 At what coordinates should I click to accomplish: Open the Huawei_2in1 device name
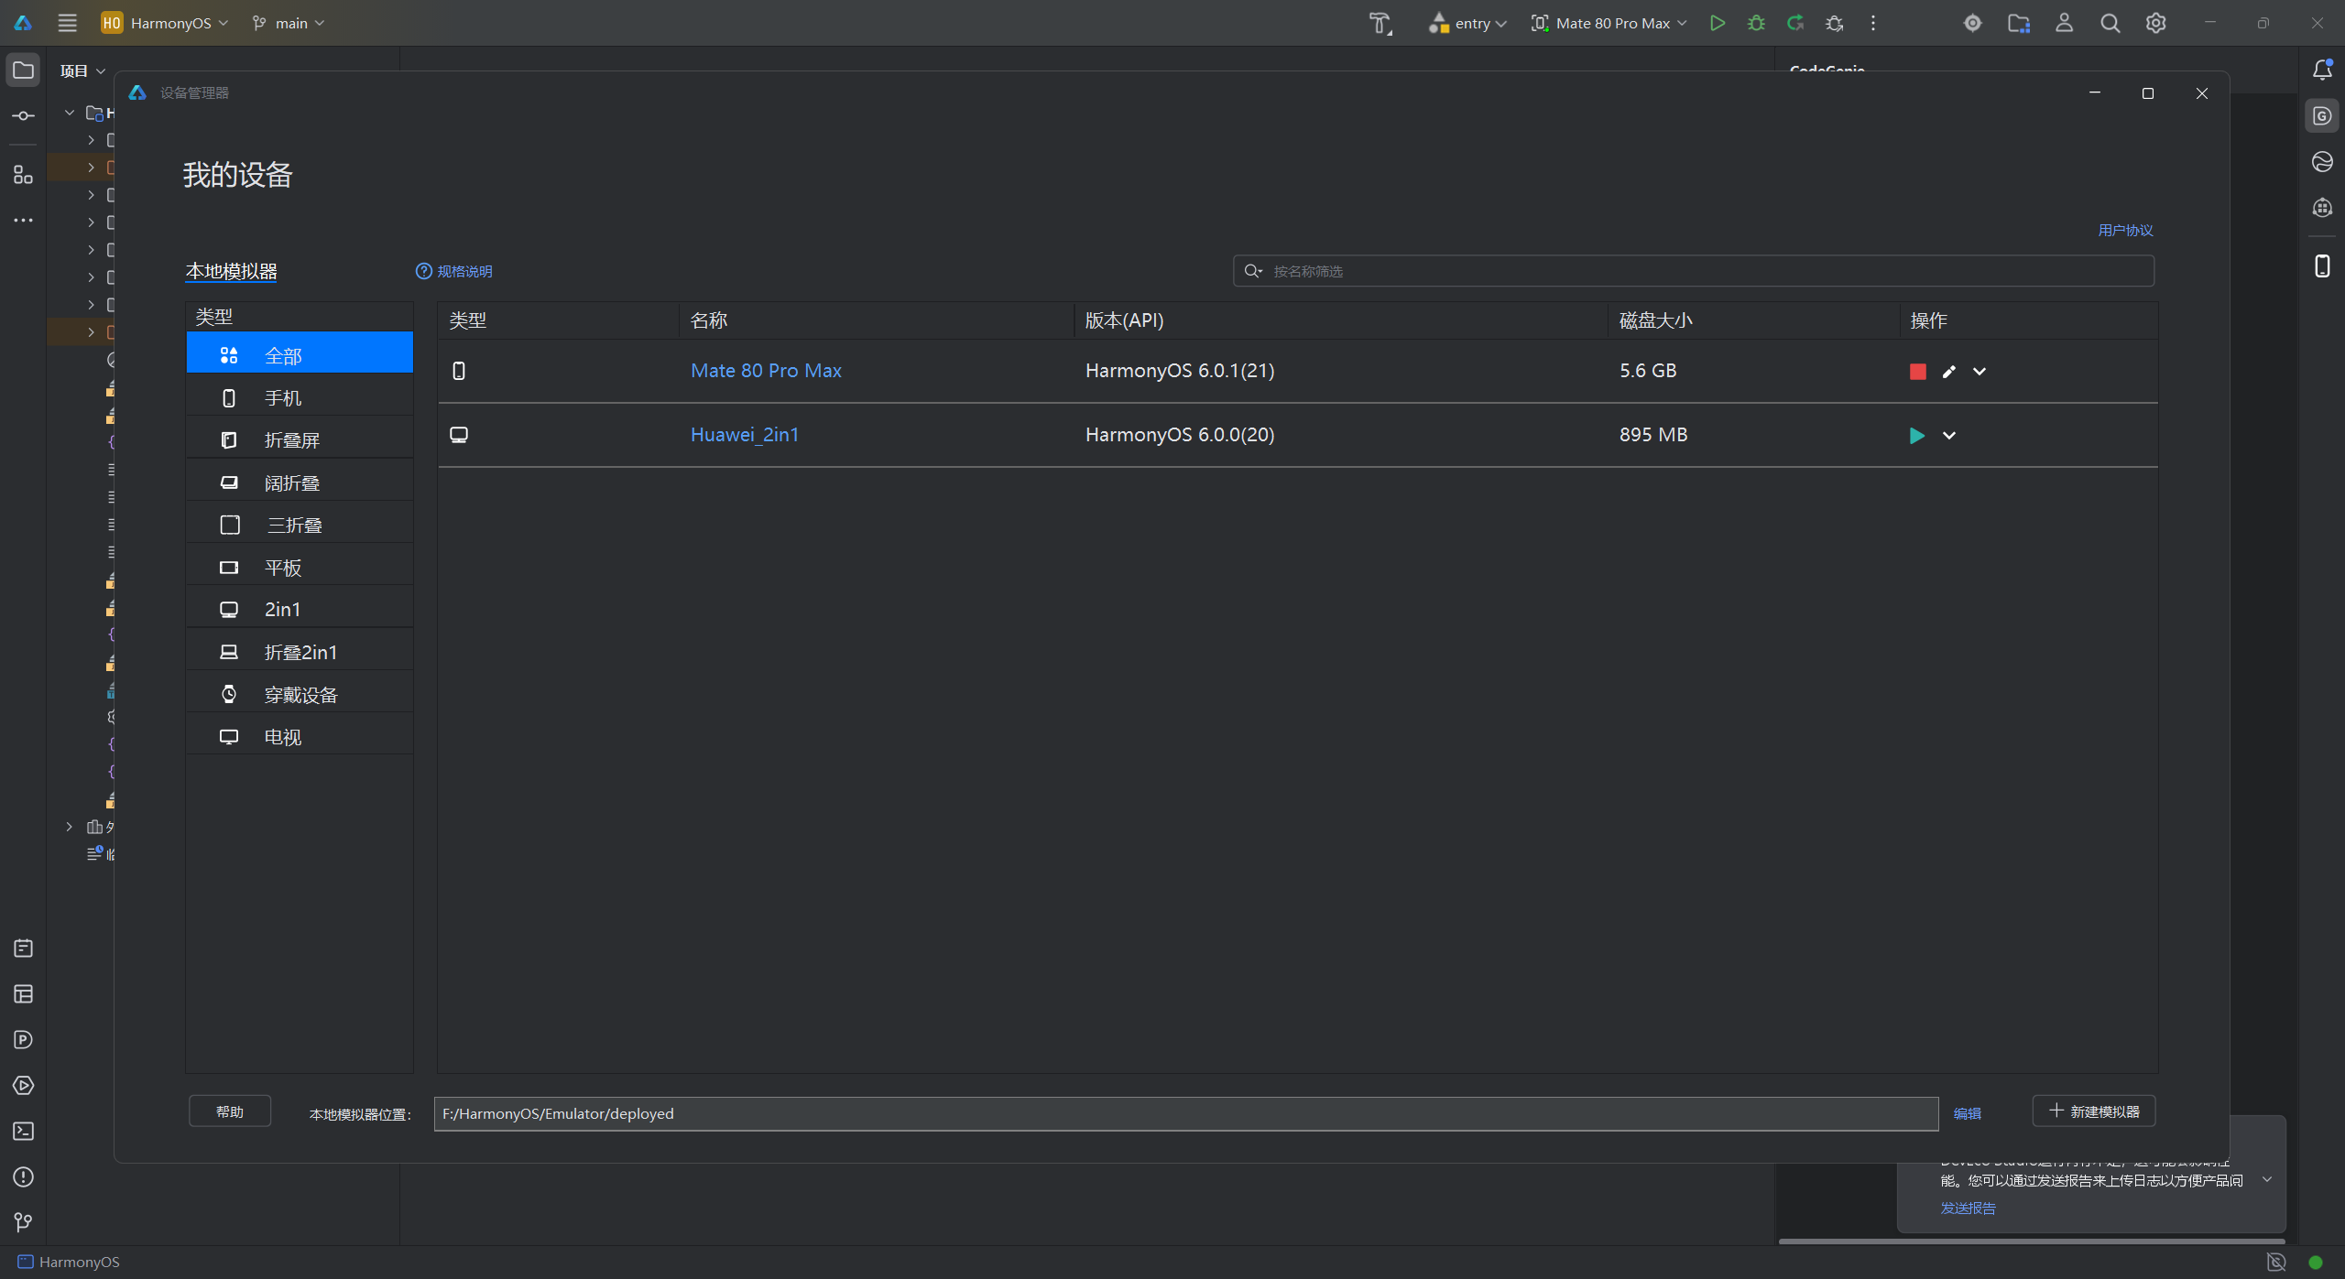745,434
